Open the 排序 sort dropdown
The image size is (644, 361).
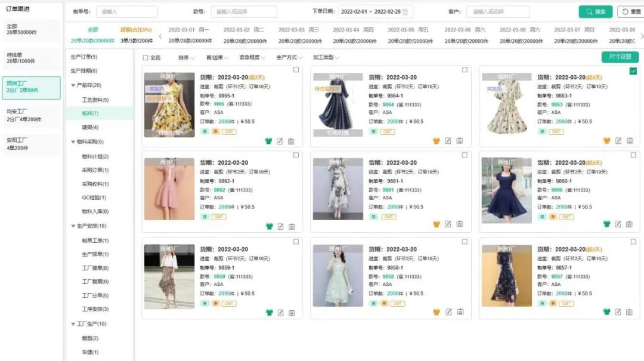tap(186, 58)
